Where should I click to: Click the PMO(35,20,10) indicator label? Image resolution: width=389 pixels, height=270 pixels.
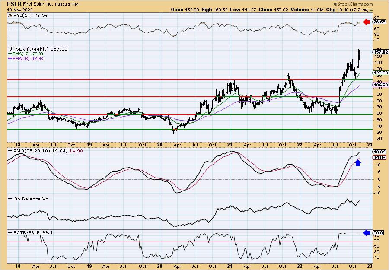pos(31,151)
